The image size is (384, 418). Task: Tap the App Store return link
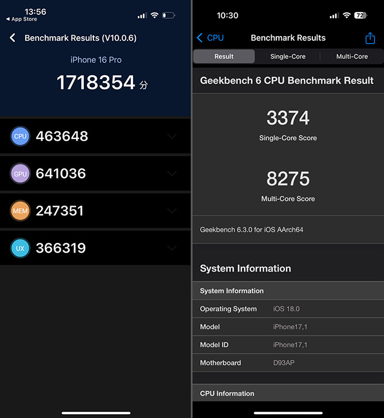coord(22,19)
